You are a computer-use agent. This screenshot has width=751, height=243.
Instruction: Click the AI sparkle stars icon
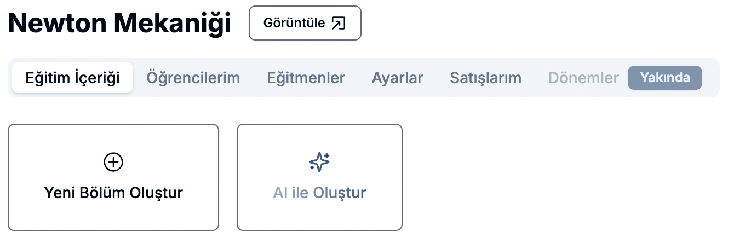[319, 161]
